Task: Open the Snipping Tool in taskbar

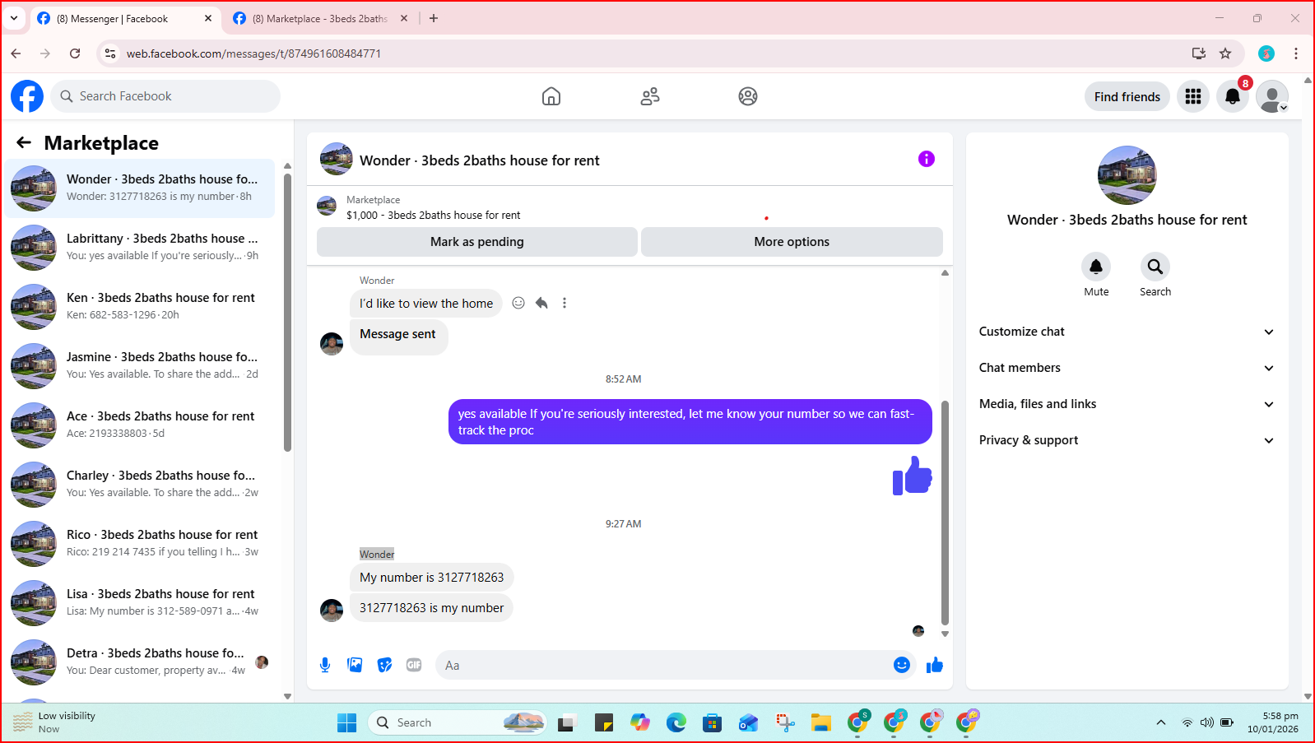Action: (x=785, y=722)
